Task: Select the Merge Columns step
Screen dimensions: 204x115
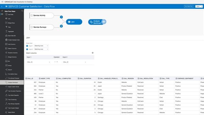Action: 12,57
